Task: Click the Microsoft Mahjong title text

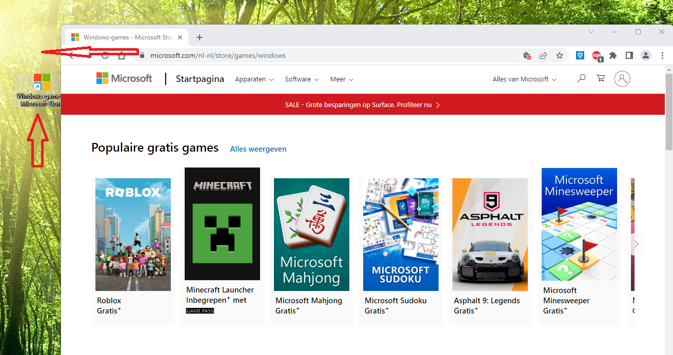Action: click(x=309, y=301)
